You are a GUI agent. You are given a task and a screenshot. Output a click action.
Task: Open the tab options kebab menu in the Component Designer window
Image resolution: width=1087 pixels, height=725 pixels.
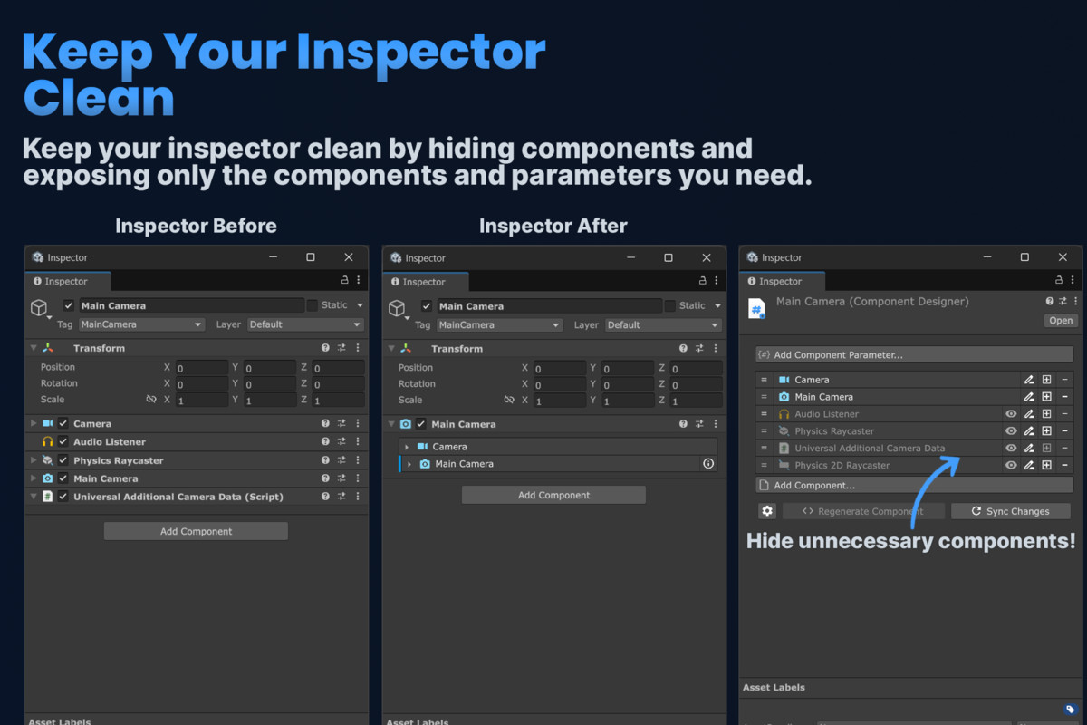1073,281
